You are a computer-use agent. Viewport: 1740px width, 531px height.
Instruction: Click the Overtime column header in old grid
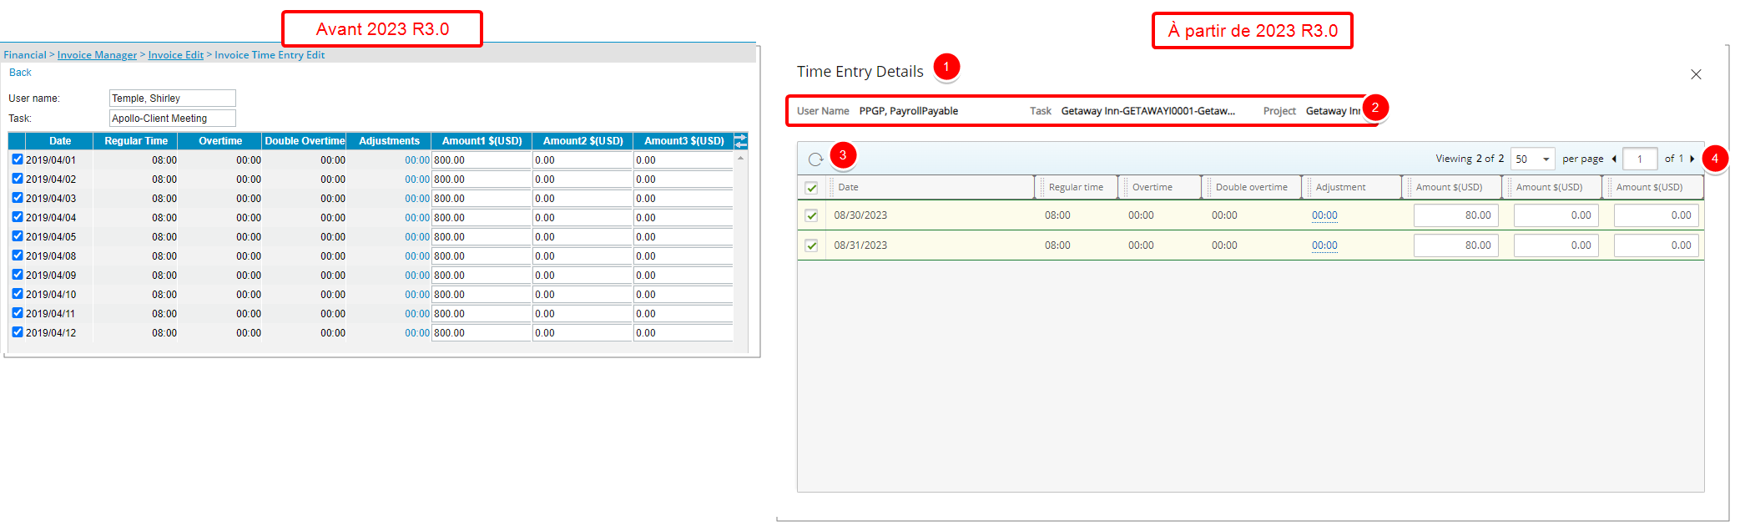coord(220,141)
